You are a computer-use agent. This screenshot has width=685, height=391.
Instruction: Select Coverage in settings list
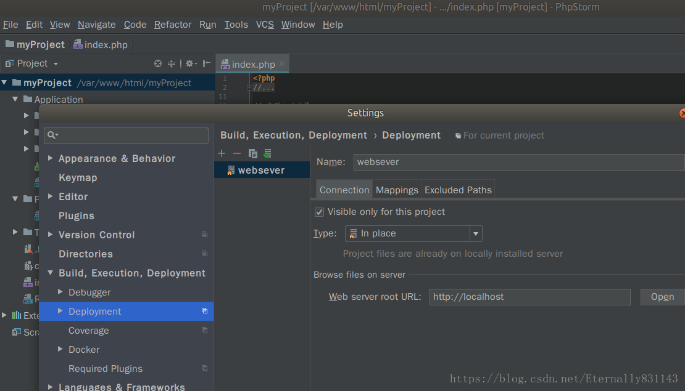point(89,331)
